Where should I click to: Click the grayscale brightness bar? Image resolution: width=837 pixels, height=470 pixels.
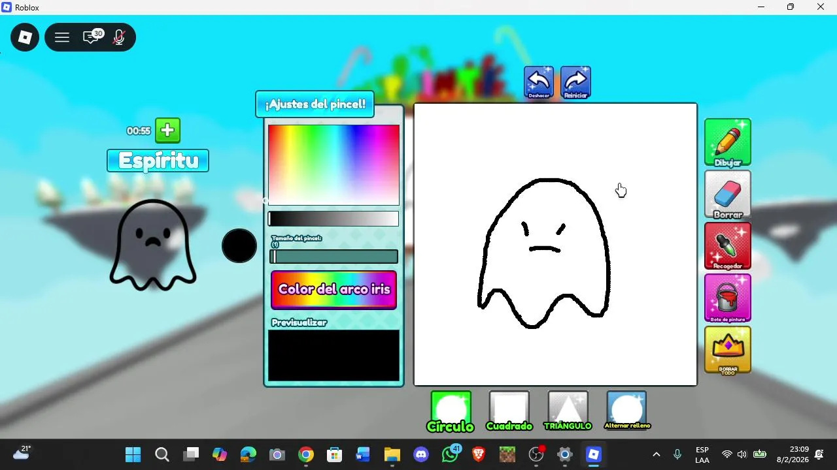coord(333,219)
